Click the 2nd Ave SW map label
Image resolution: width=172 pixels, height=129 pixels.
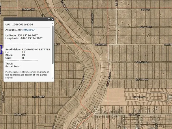point(142,80)
